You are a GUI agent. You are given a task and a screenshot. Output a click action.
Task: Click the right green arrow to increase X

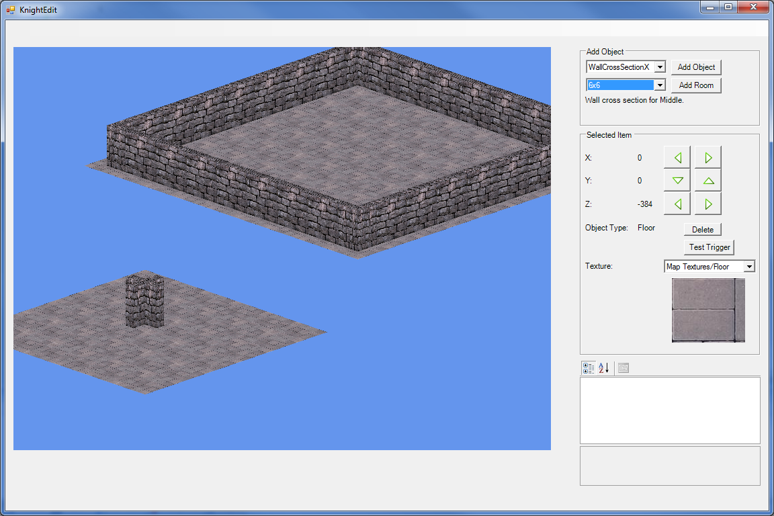coord(707,157)
